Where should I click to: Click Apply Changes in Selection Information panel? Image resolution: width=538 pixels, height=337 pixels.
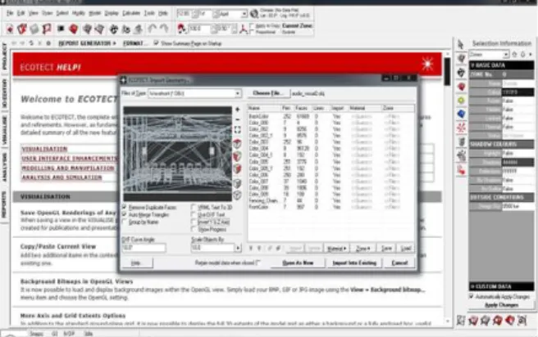tap(501, 304)
